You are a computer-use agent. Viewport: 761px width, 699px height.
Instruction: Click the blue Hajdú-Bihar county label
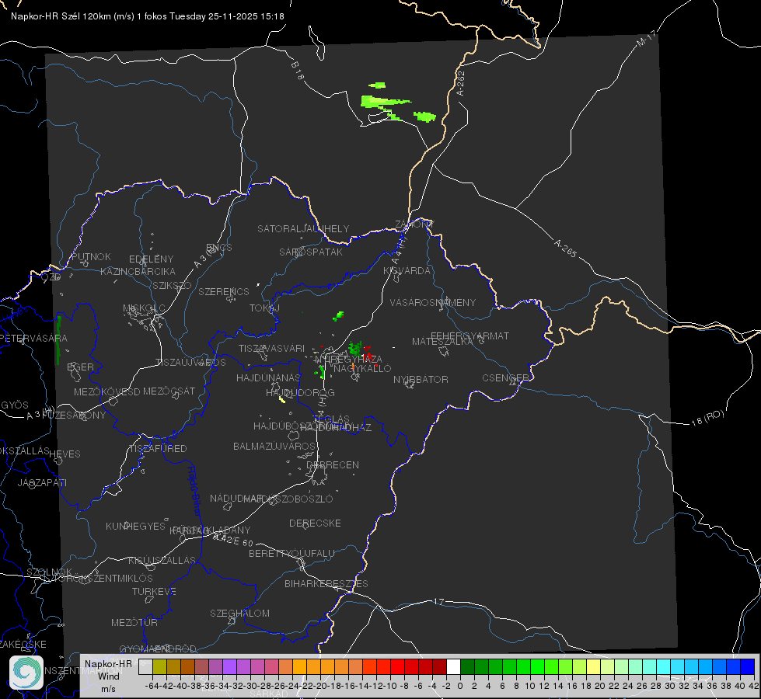pyautogui.click(x=194, y=491)
